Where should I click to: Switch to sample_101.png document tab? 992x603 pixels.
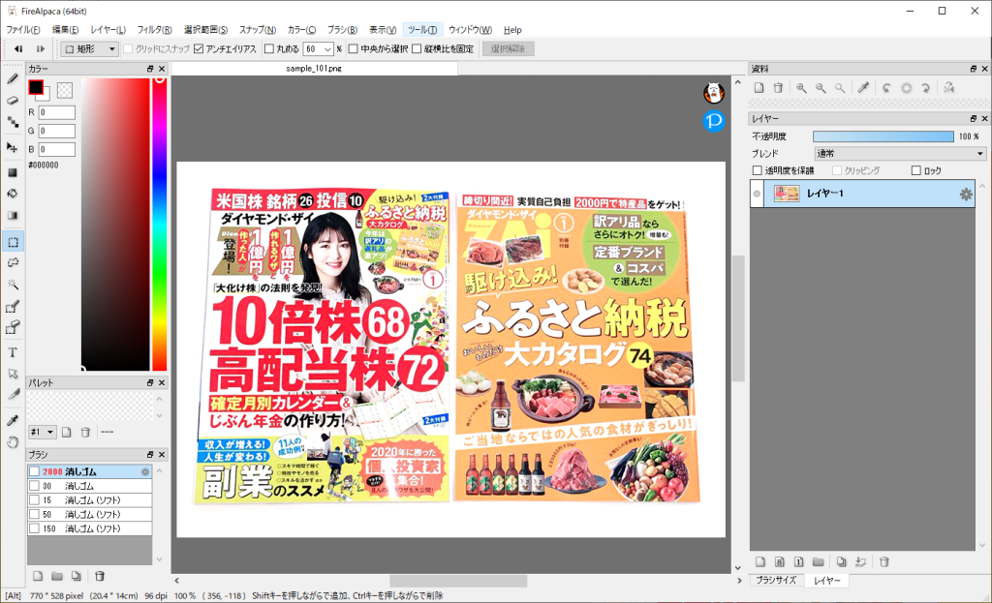[314, 69]
